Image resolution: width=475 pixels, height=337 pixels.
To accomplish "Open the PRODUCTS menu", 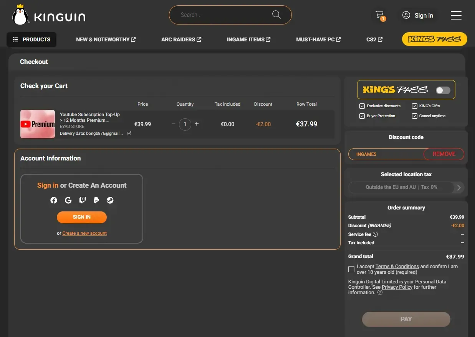I will pos(31,39).
